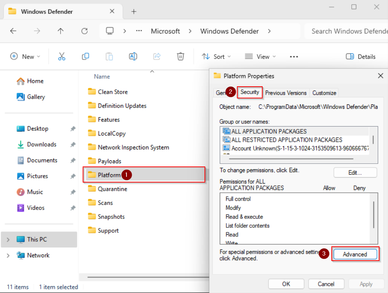388x293 pixels.
Task: Click the Forward navigation arrow
Action: pyautogui.click(x=37, y=31)
